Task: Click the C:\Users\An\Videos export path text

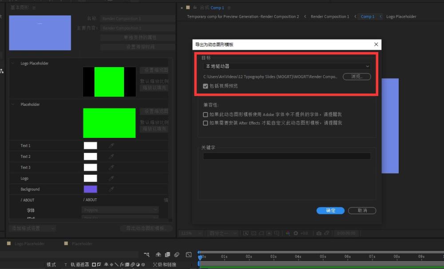Action: point(270,77)
